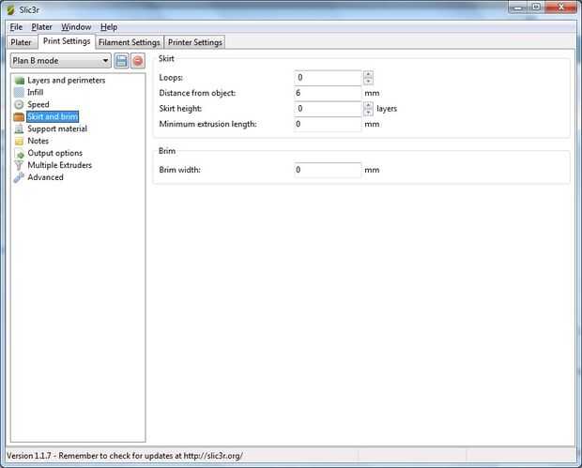Maximize the Slic3r window
The image size is (582, 468).
pyautogui.click(x=536, y=8)
